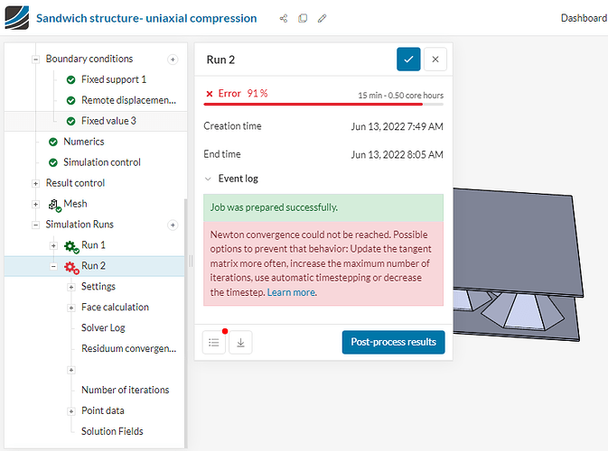Image resolution: width=608 pixels, height=451 pixels.
Task: Select Fixed support 1 boundary condition
Action: click(113, 79)
